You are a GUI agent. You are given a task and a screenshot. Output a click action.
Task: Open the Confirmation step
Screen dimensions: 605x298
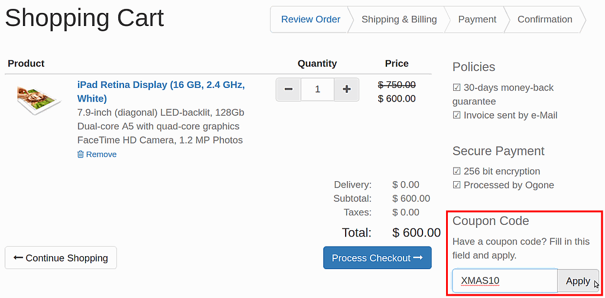pos(545,19)
